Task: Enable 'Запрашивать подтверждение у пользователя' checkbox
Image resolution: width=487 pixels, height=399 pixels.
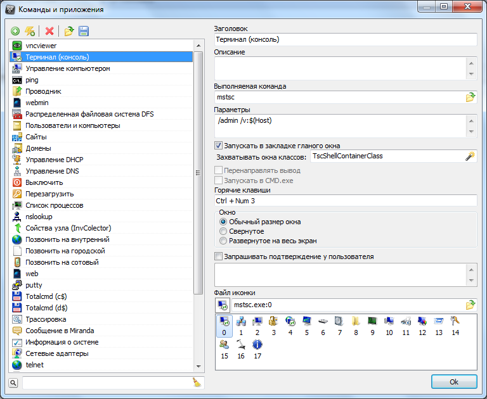Action: [x=219, y=256]
